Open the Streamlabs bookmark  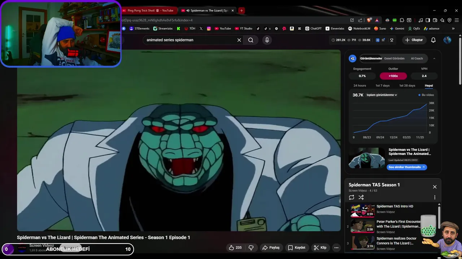tap(163, 28)
